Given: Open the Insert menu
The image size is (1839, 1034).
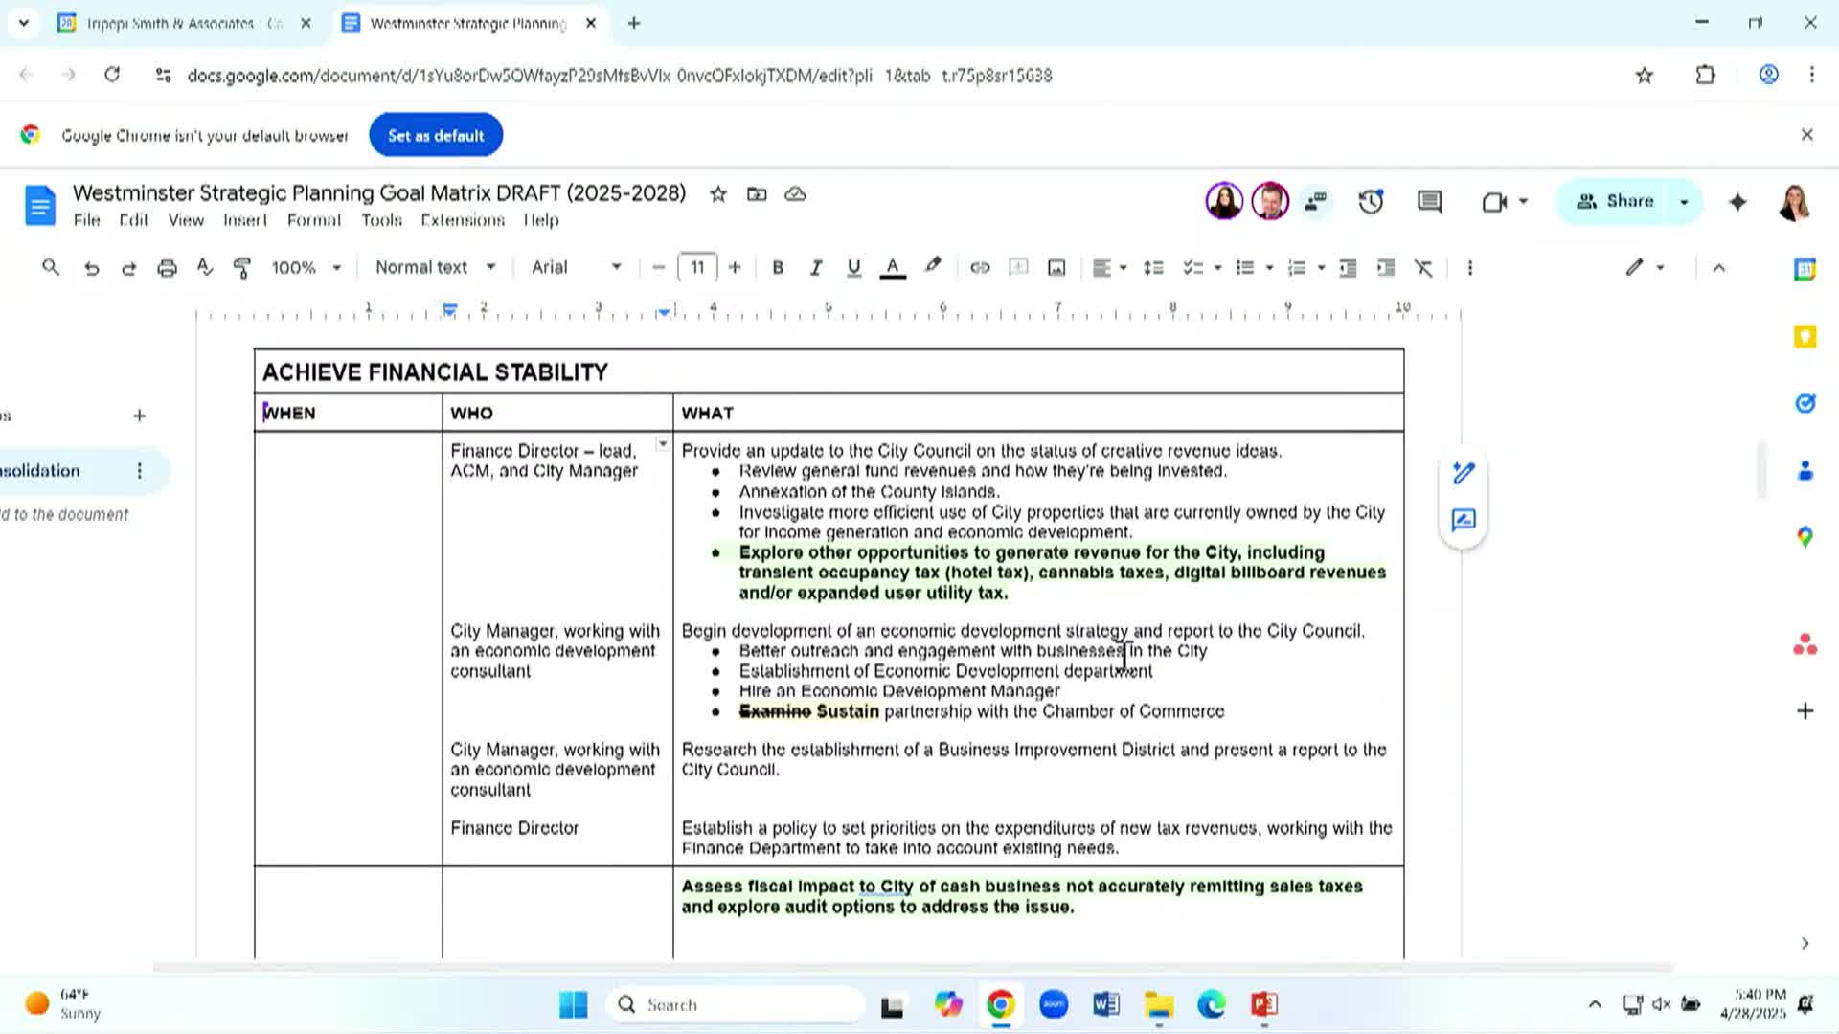Looking at the screenshot, I should click(x=245, y=220).
